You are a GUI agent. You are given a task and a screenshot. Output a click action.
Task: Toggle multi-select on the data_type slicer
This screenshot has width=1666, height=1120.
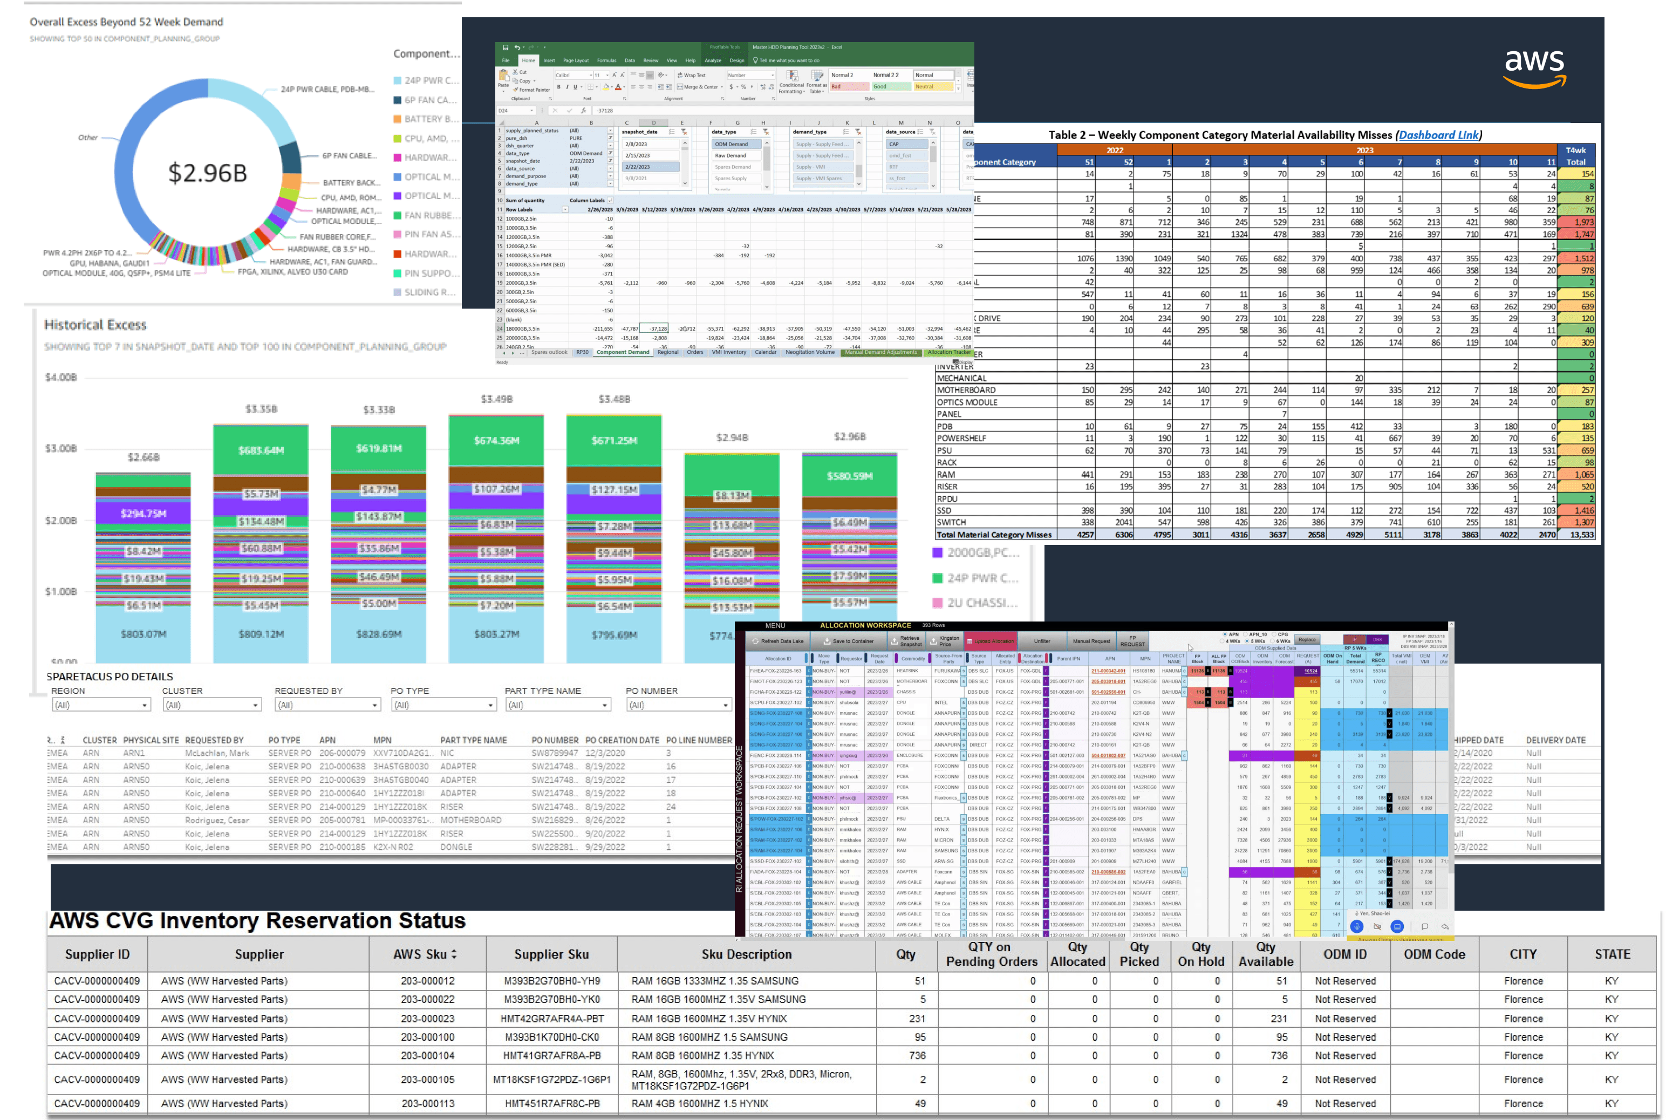click(x=753, y=132)
